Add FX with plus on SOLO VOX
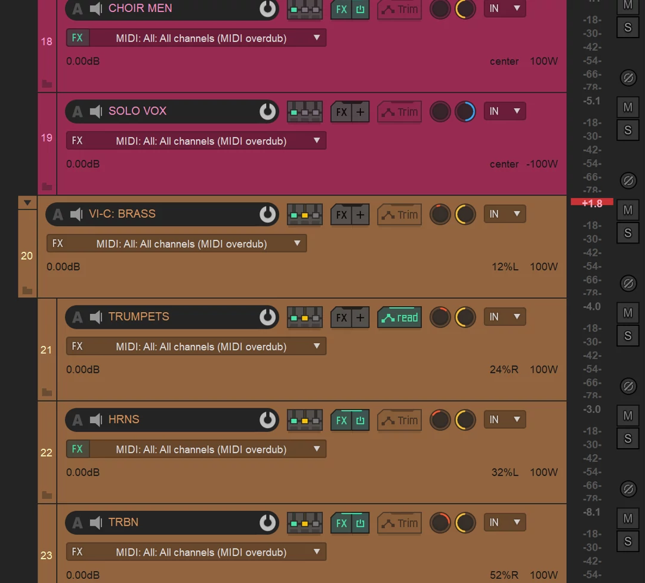 (x=360, y=112)
